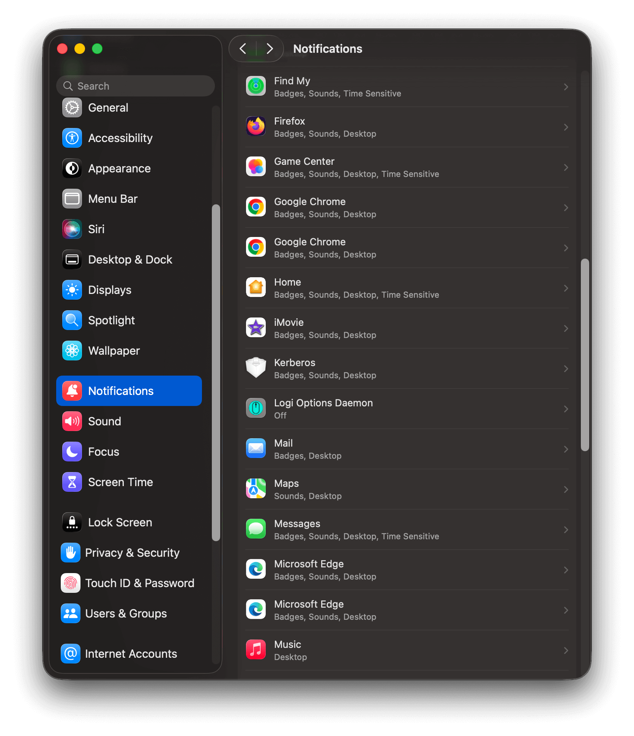
Task: Select Focus label in the sidebar
Action: click(x=104, y=452)
